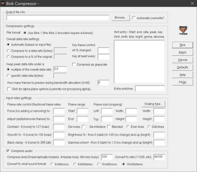Open the Help button
This screenshot has height=172, width=197.
[183, 75]
